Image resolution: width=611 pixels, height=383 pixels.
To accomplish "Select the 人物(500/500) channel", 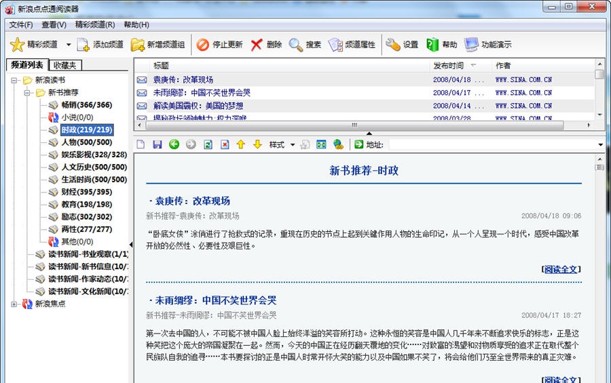I will [x=86, y=142].
